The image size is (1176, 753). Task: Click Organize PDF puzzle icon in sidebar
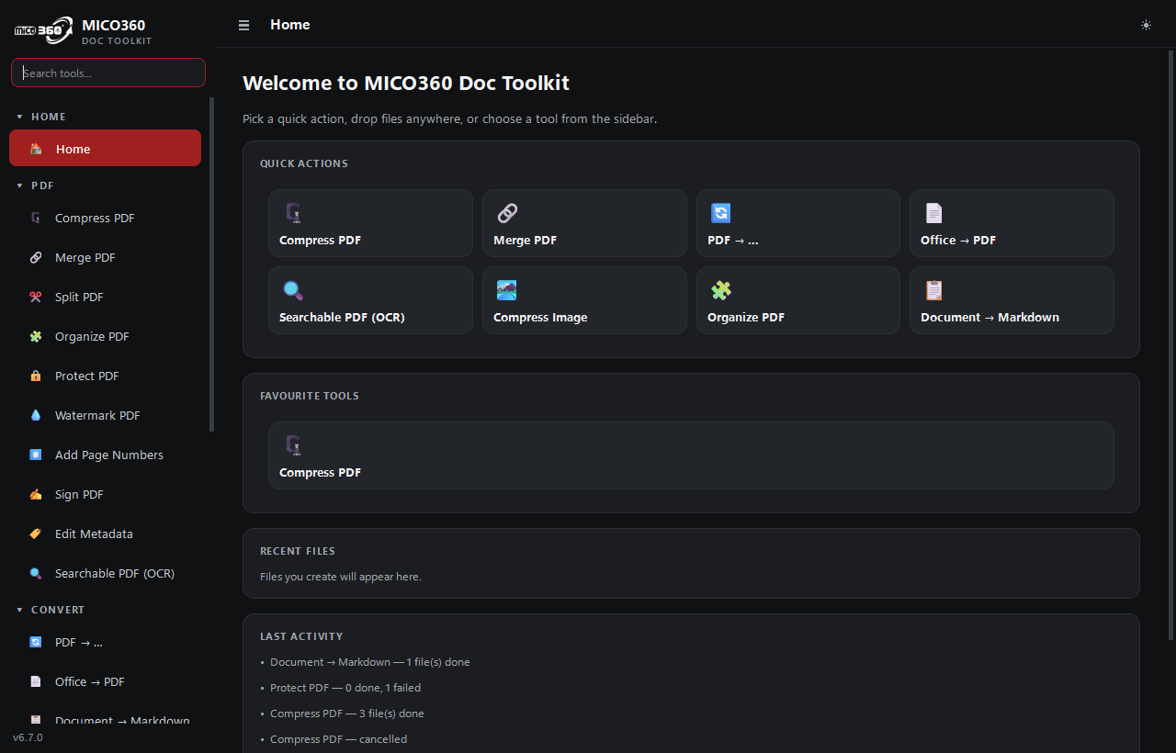[x=36, y=337]
